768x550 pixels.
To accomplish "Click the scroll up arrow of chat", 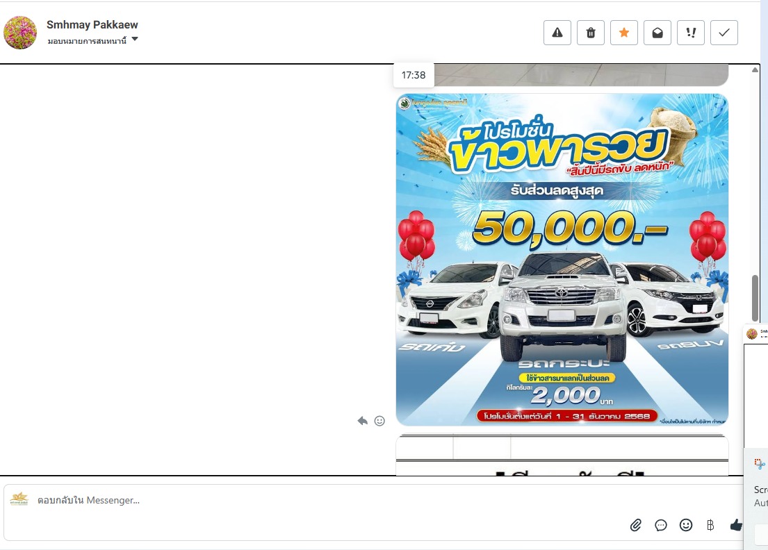I will click(x=755, y=70).
